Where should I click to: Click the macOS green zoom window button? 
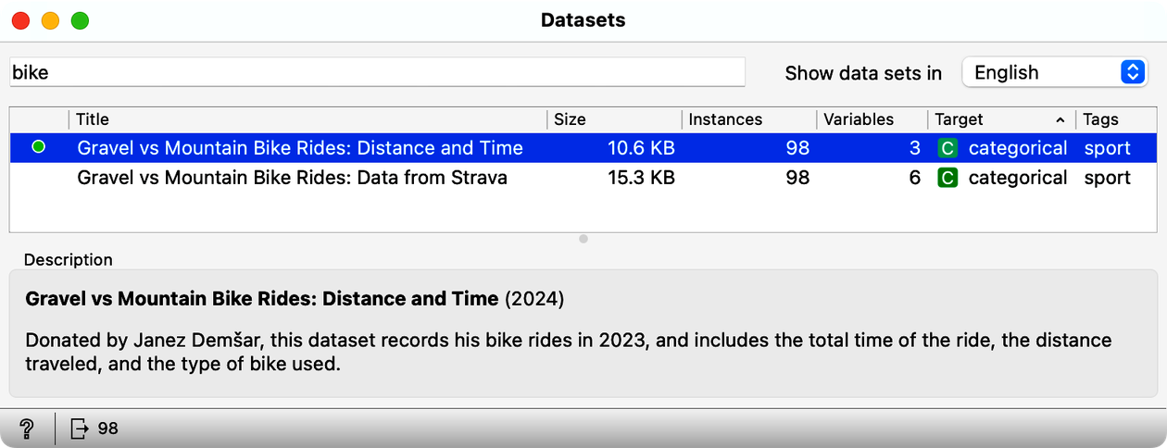[x=81, y=20]
